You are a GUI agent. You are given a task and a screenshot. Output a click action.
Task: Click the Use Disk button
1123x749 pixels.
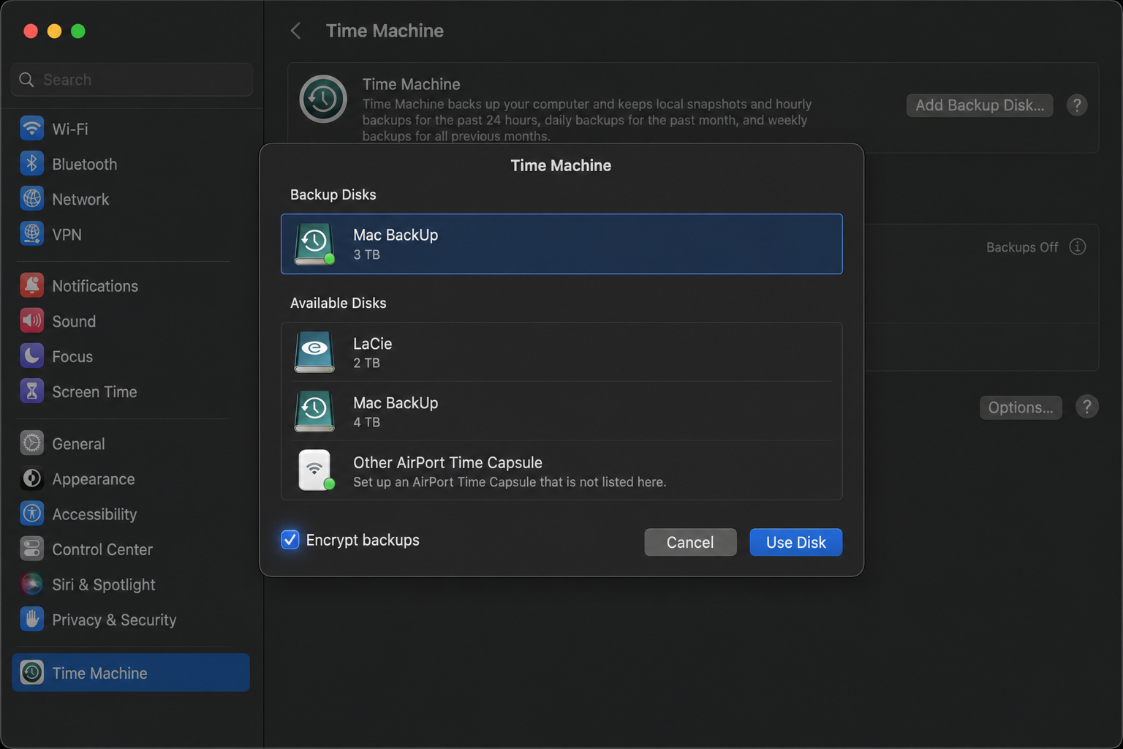point(795,542)
